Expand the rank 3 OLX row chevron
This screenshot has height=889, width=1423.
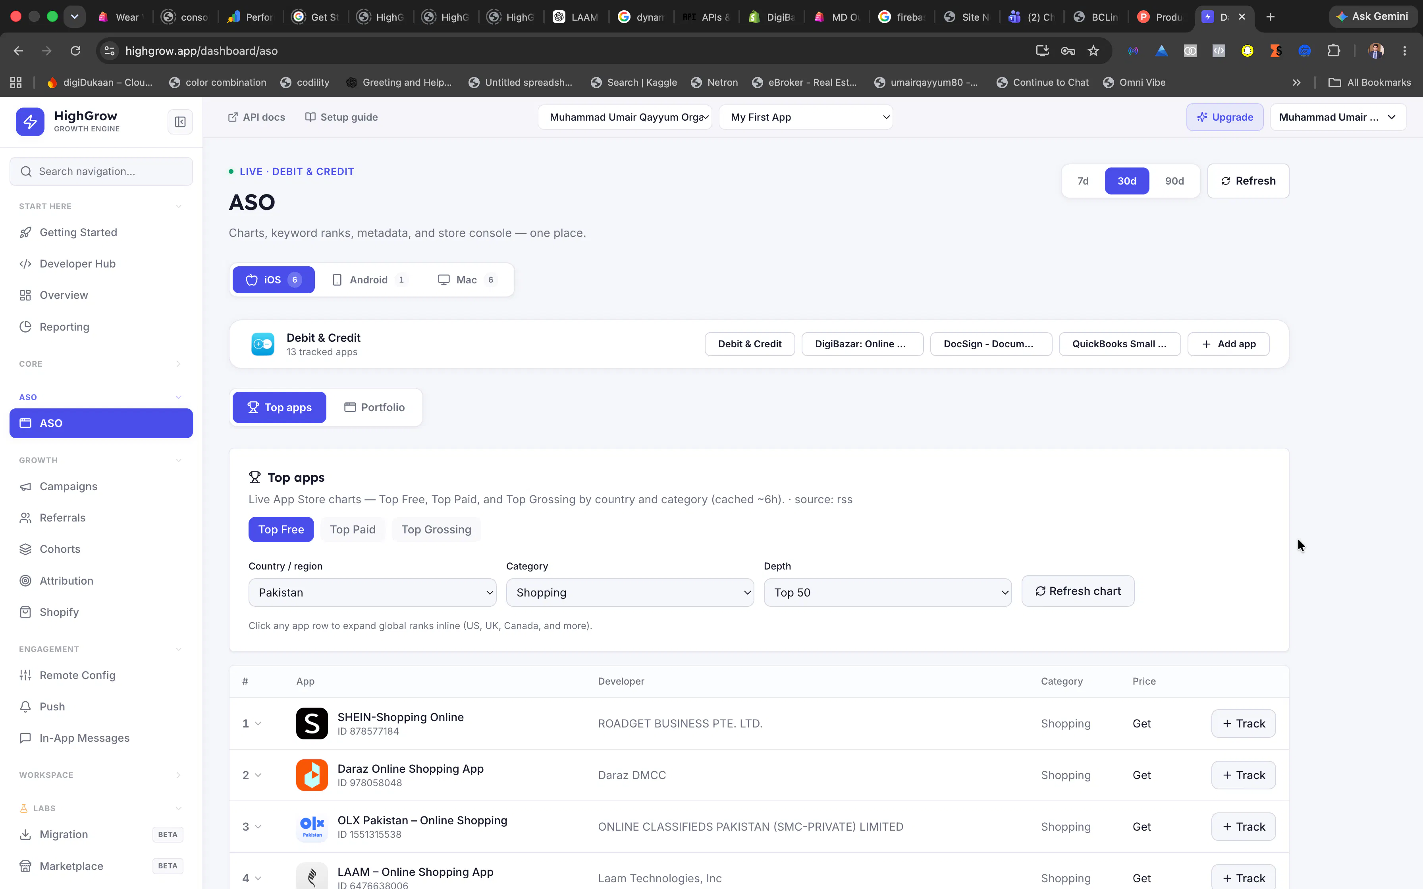pos(258,827)
